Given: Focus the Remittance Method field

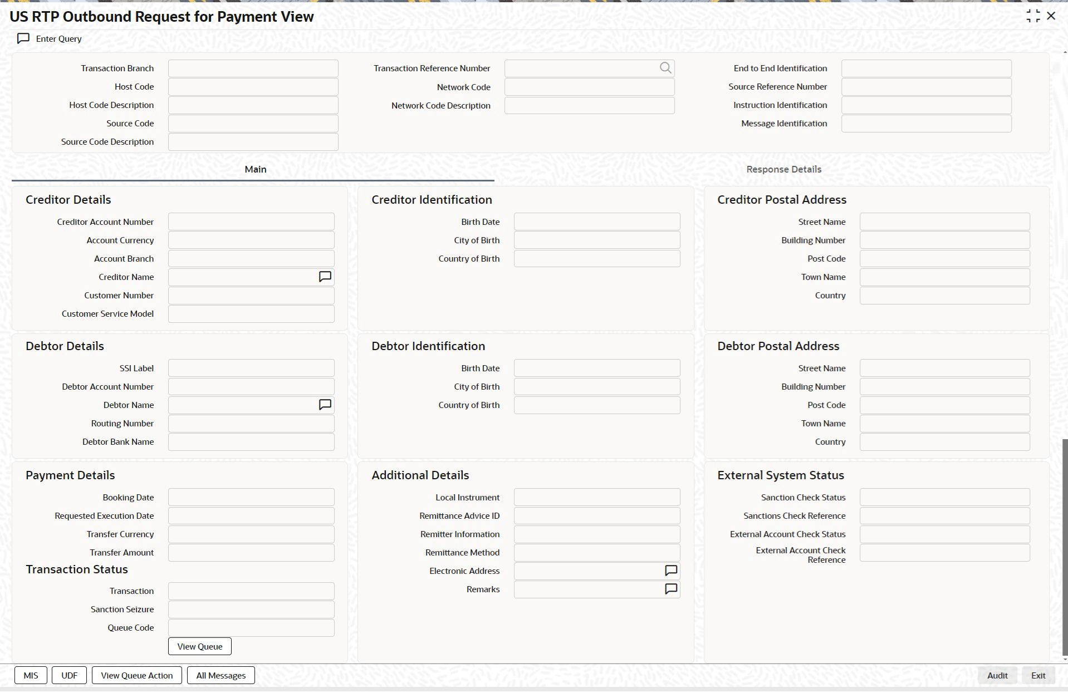Looking at the screenshot, I should (597, 552).
